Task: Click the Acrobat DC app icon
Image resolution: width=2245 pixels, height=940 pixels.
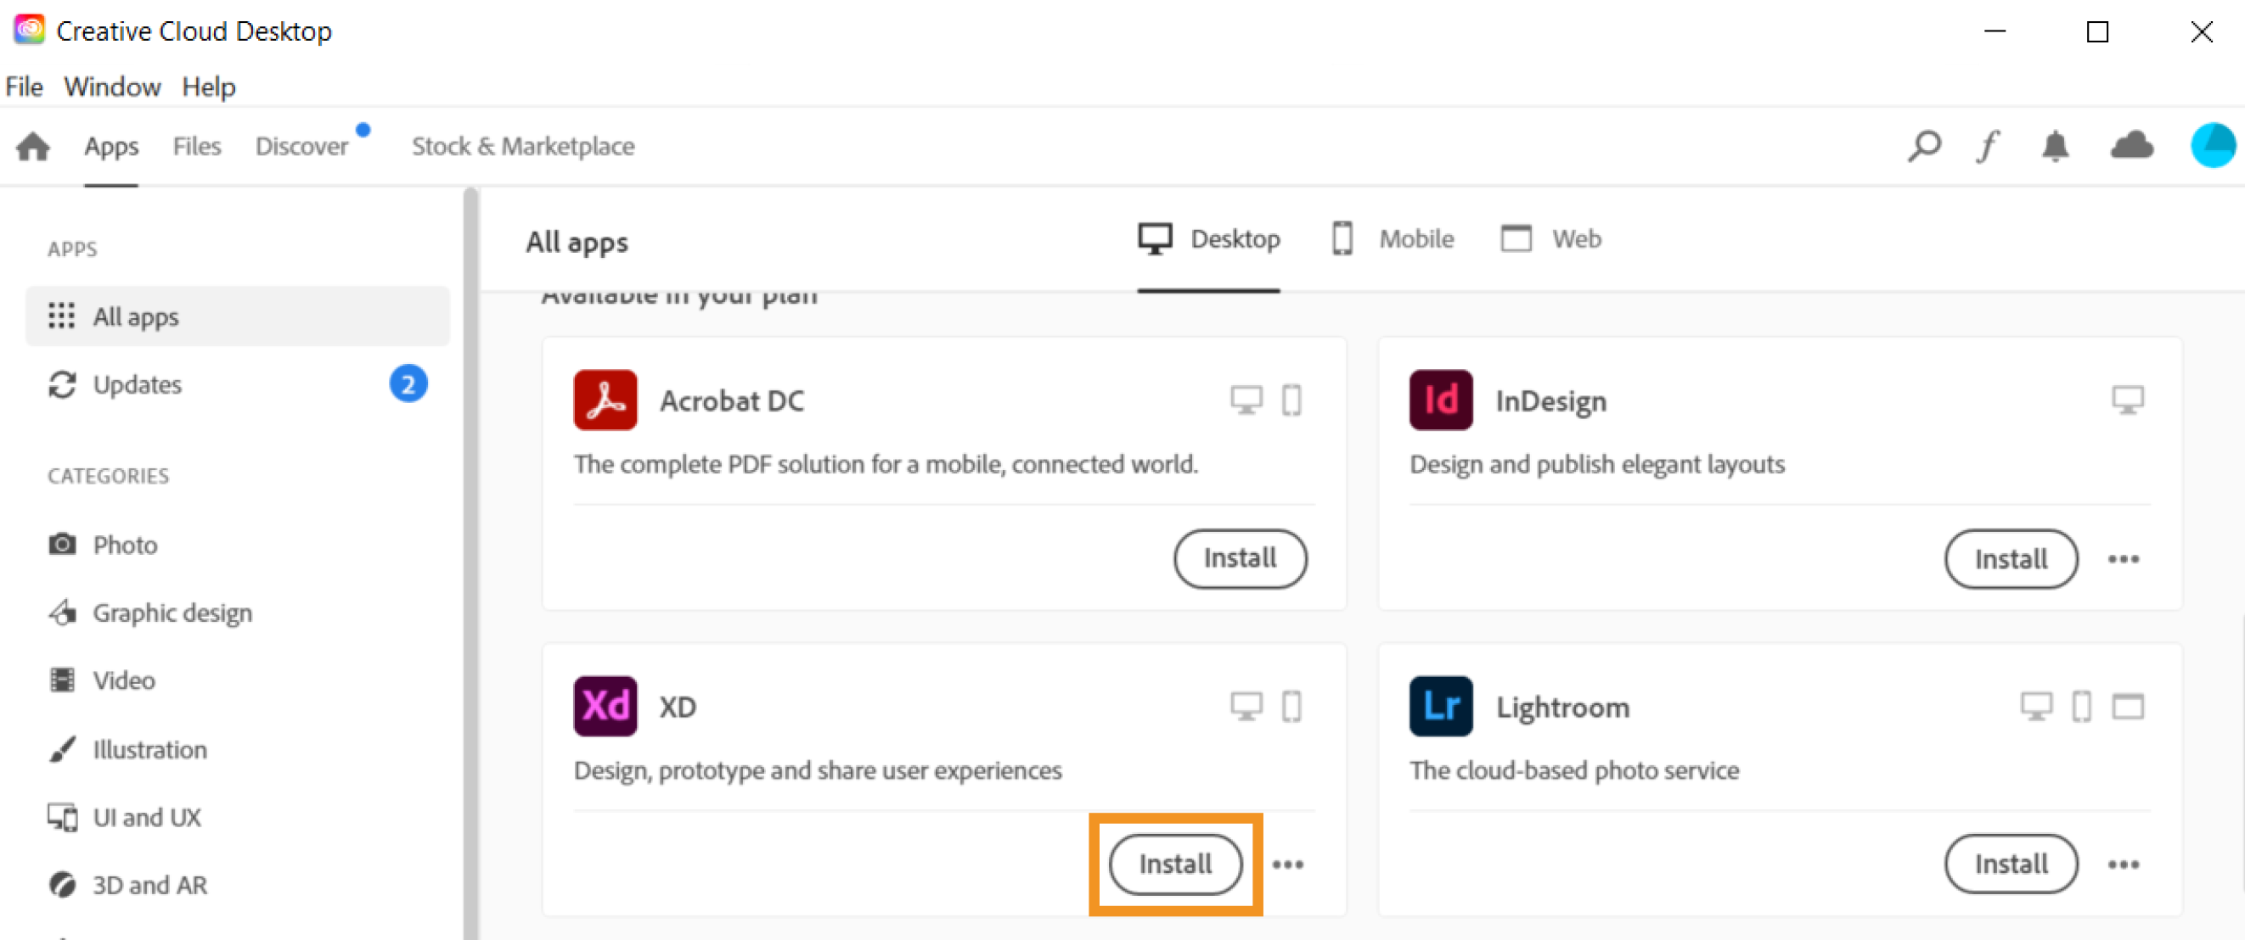Action: point(605,400)
